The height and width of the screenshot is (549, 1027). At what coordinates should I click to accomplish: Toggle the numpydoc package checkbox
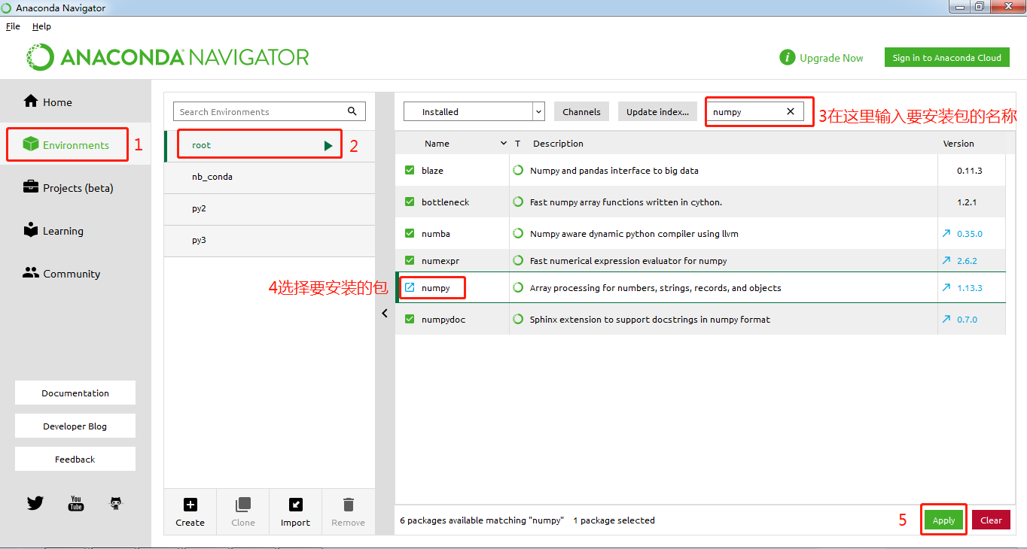click(410, 320)
